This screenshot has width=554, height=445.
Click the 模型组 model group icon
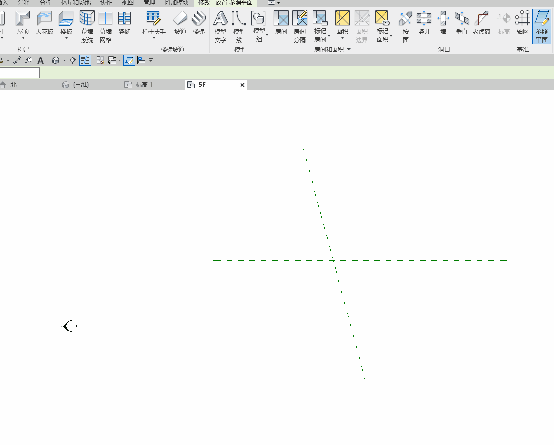pos(259,19)
